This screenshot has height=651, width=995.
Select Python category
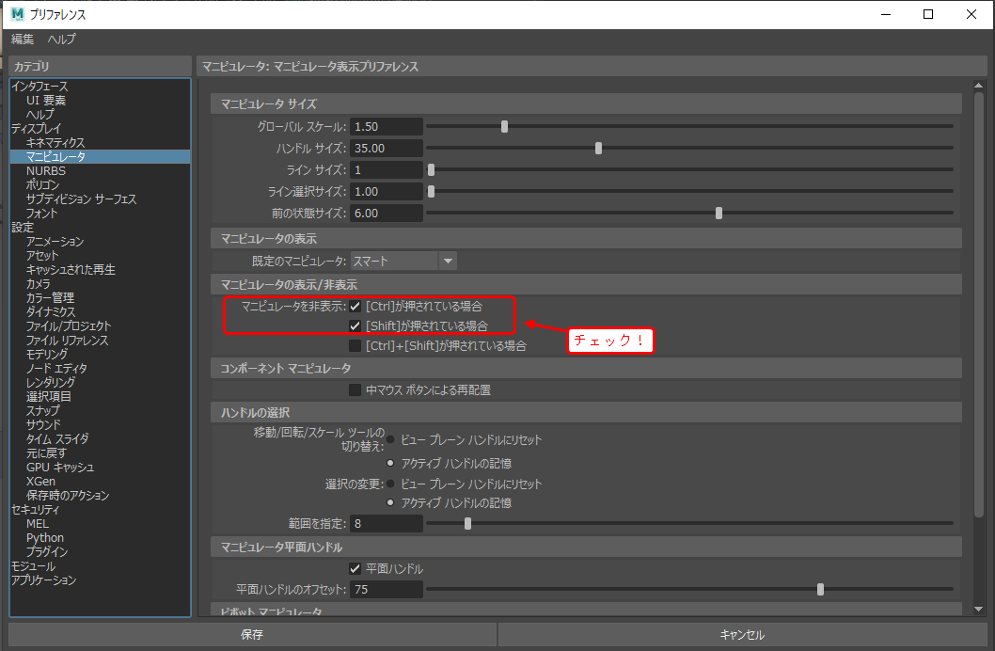point(45,537)
